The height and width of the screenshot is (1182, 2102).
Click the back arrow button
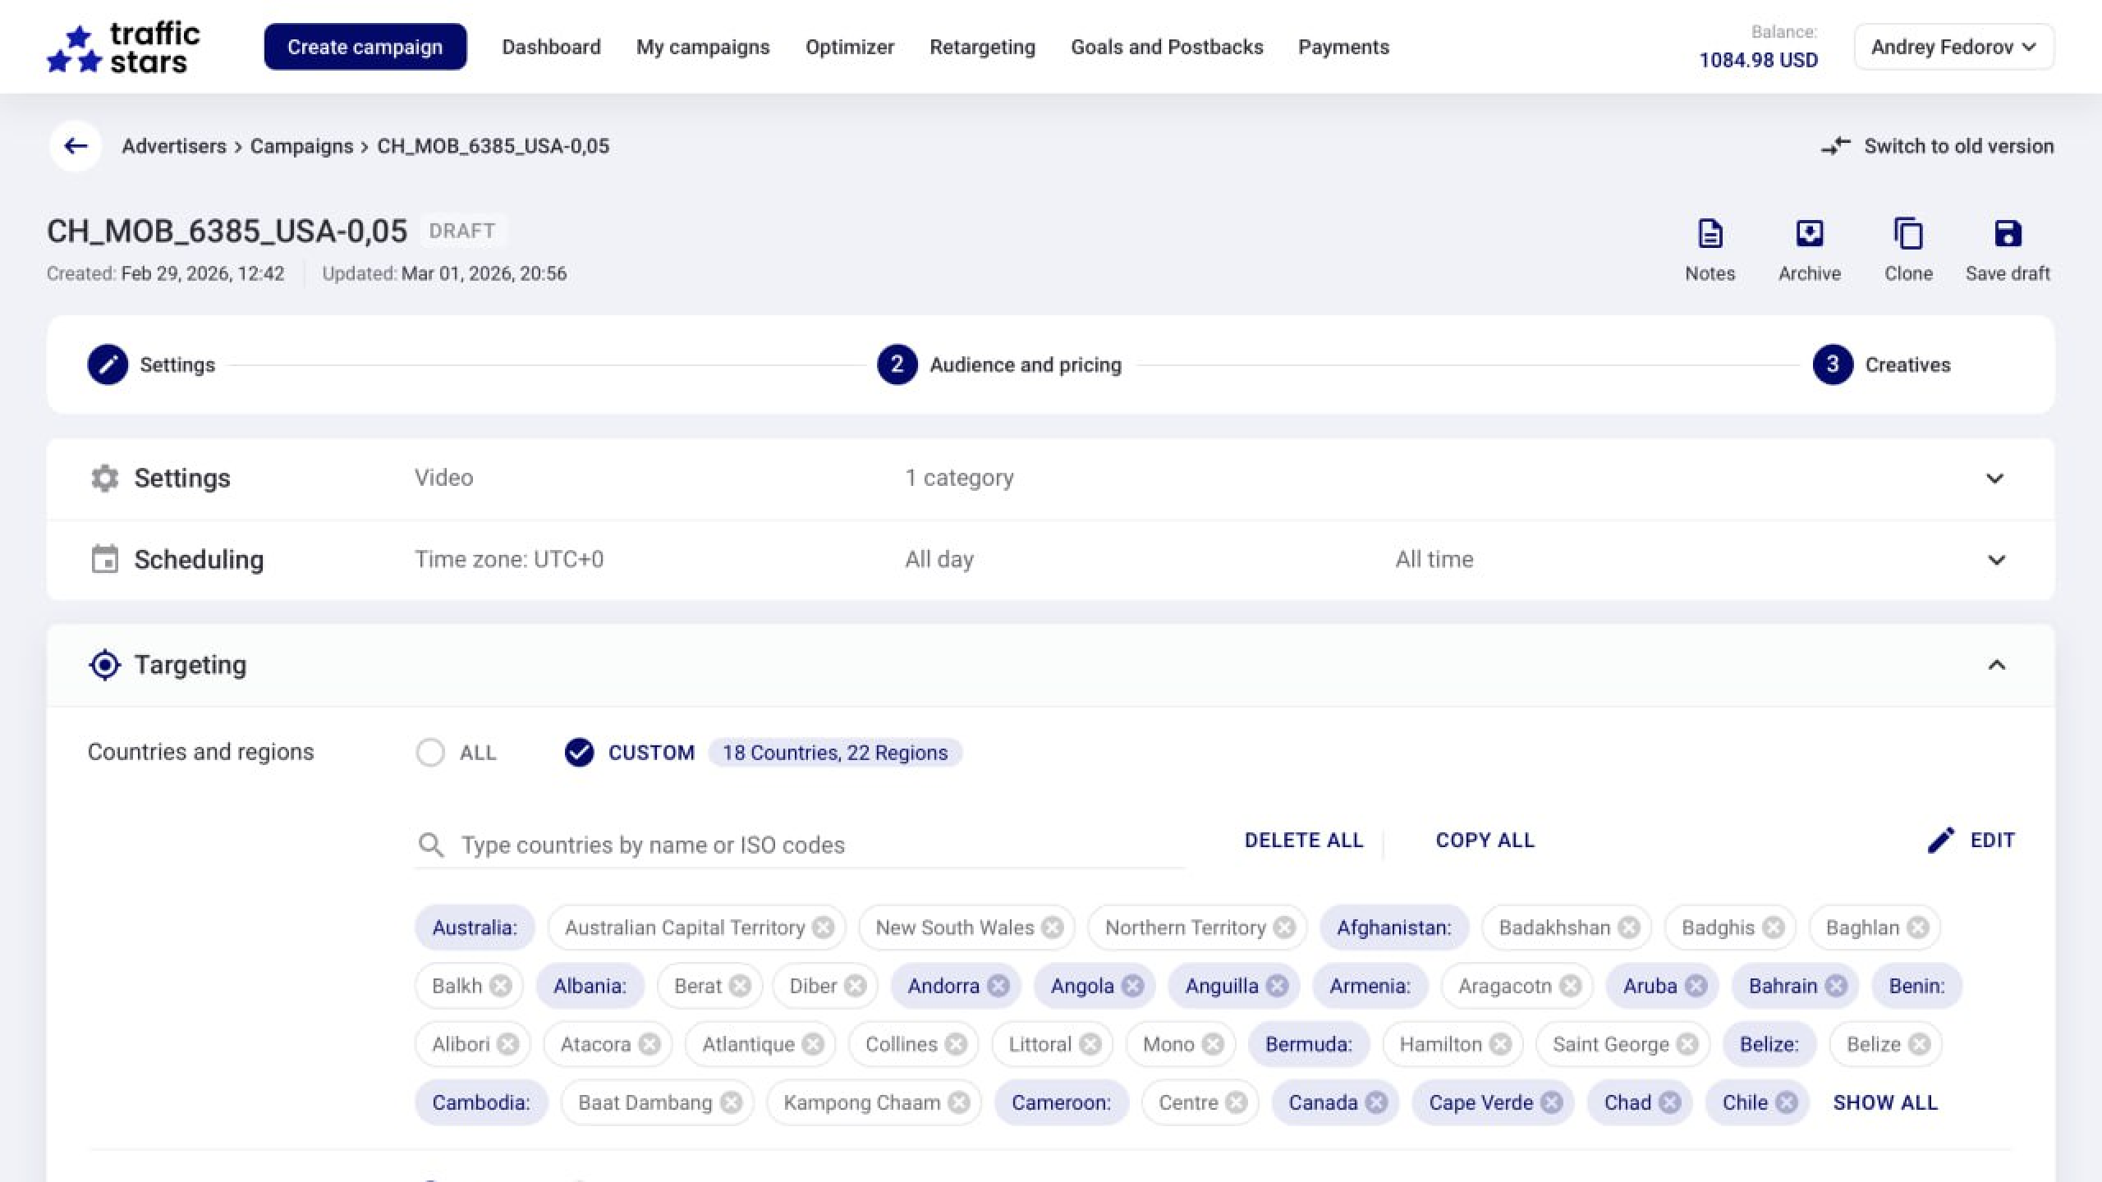(x=76, y=146)
